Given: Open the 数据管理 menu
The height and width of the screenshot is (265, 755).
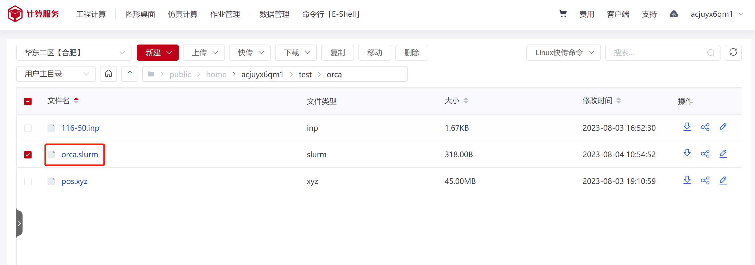Looking at the screenshot, I should pos(274,14).
